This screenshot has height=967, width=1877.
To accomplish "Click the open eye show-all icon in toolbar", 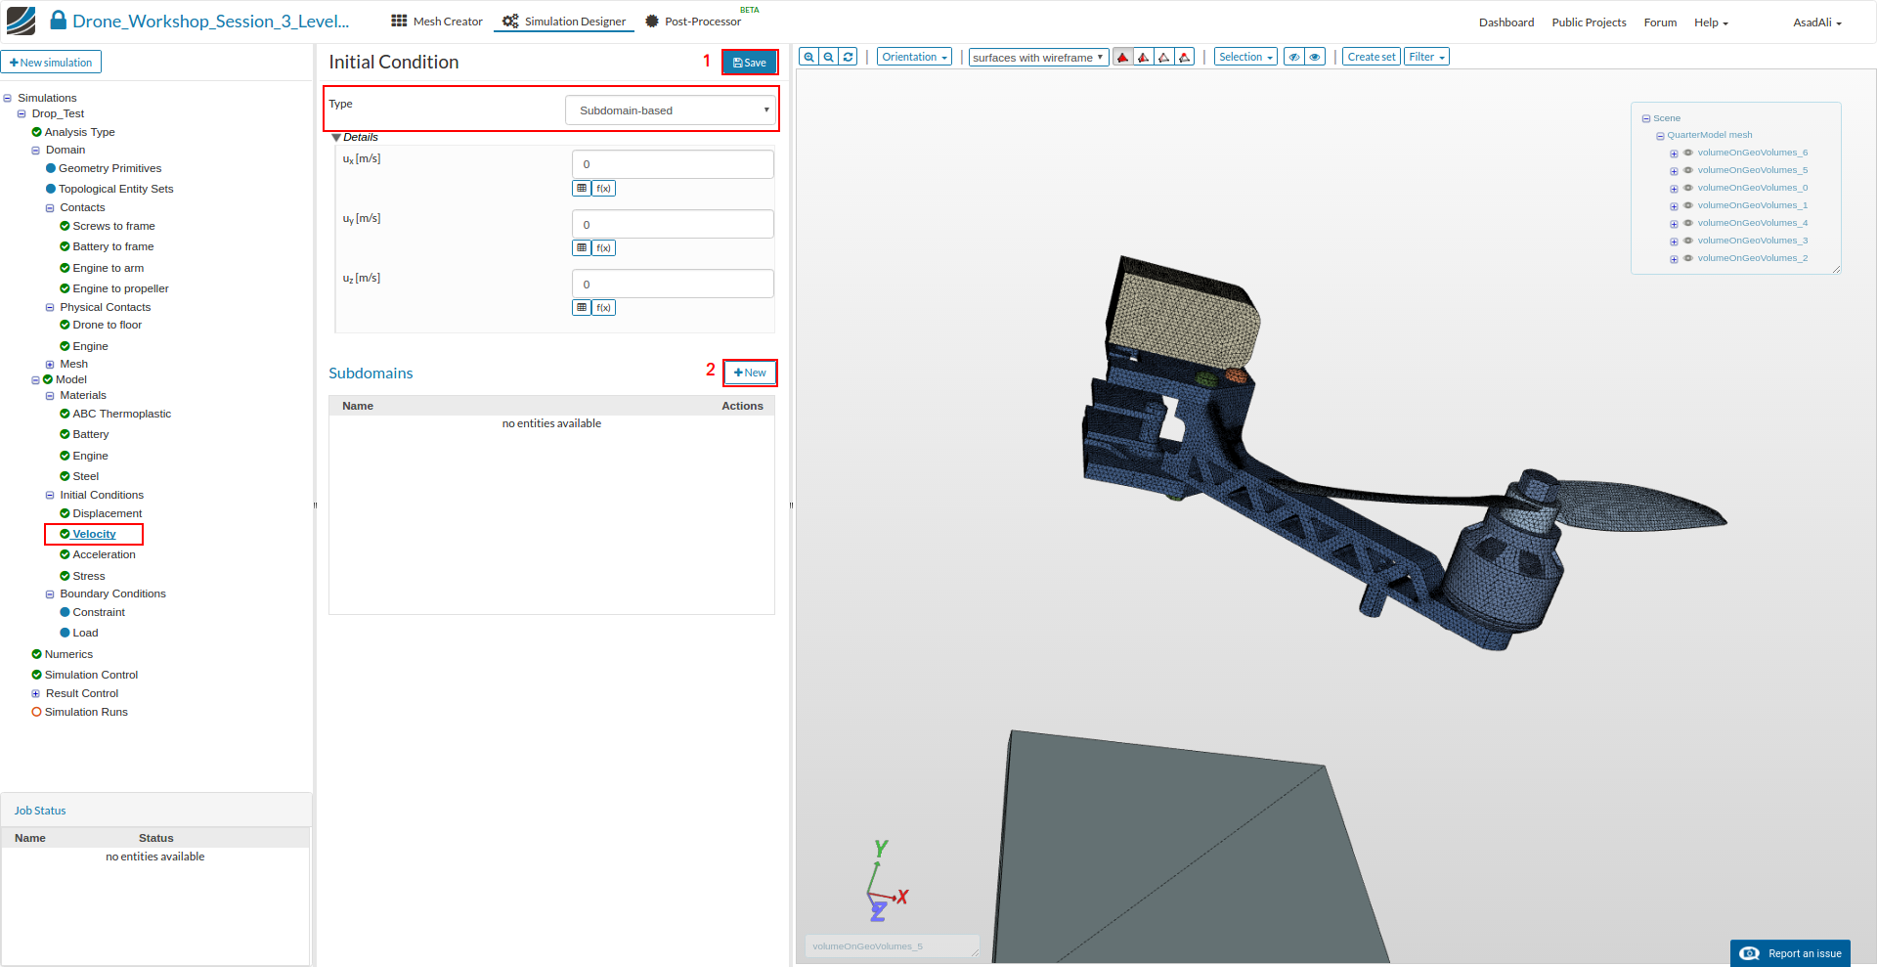I will tap(1315, 57).
